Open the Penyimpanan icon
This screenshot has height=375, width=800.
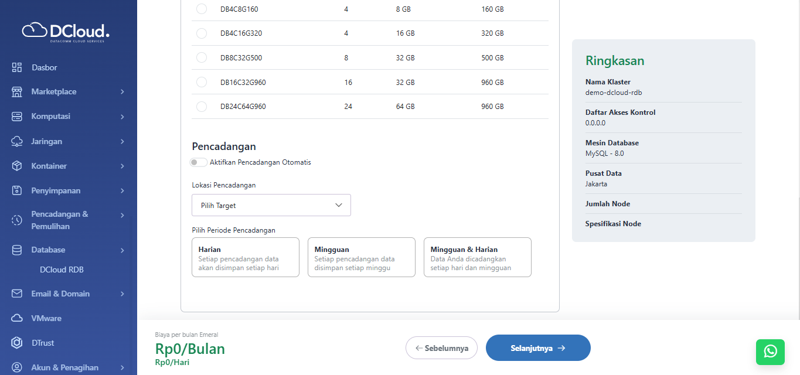(17, 190)
